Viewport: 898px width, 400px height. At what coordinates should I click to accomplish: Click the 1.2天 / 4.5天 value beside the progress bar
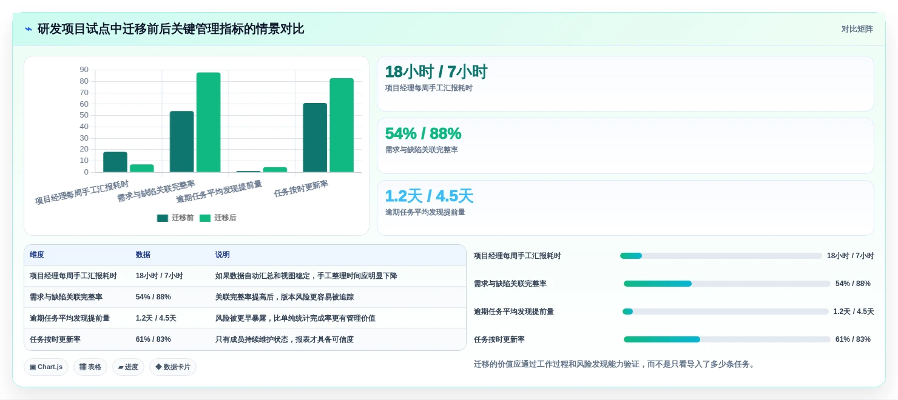[854, 312]
